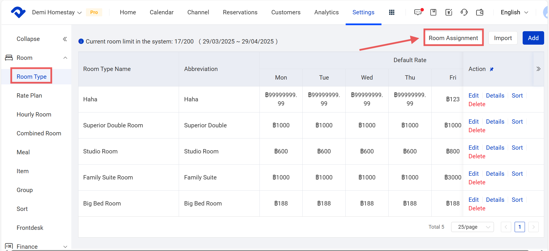
Task: Select Rate Plan in the sidebar
Action: (x=29, y=96)
